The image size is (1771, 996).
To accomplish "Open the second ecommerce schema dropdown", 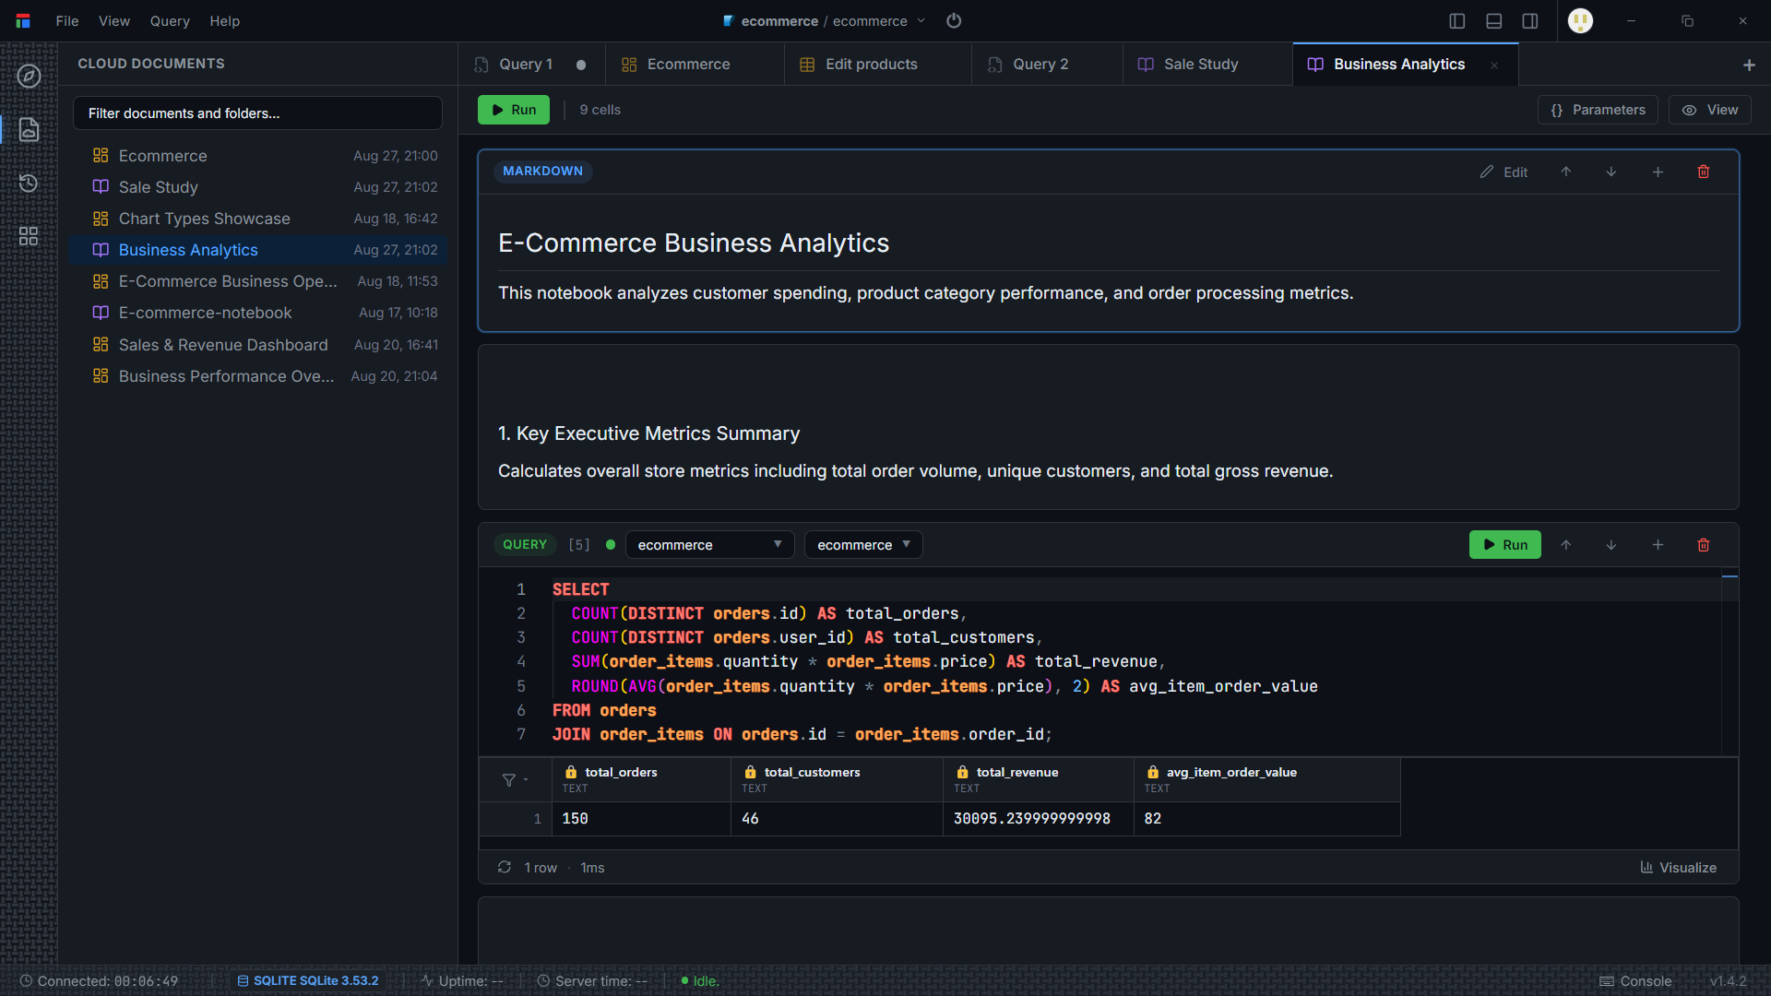I will 863,545.
